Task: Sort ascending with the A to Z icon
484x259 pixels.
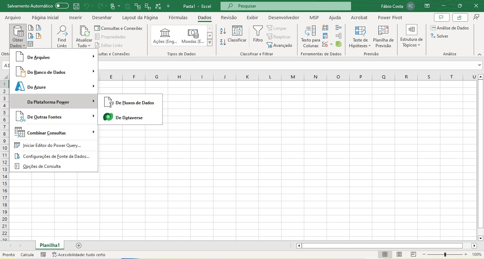Action: click(223, 31)
